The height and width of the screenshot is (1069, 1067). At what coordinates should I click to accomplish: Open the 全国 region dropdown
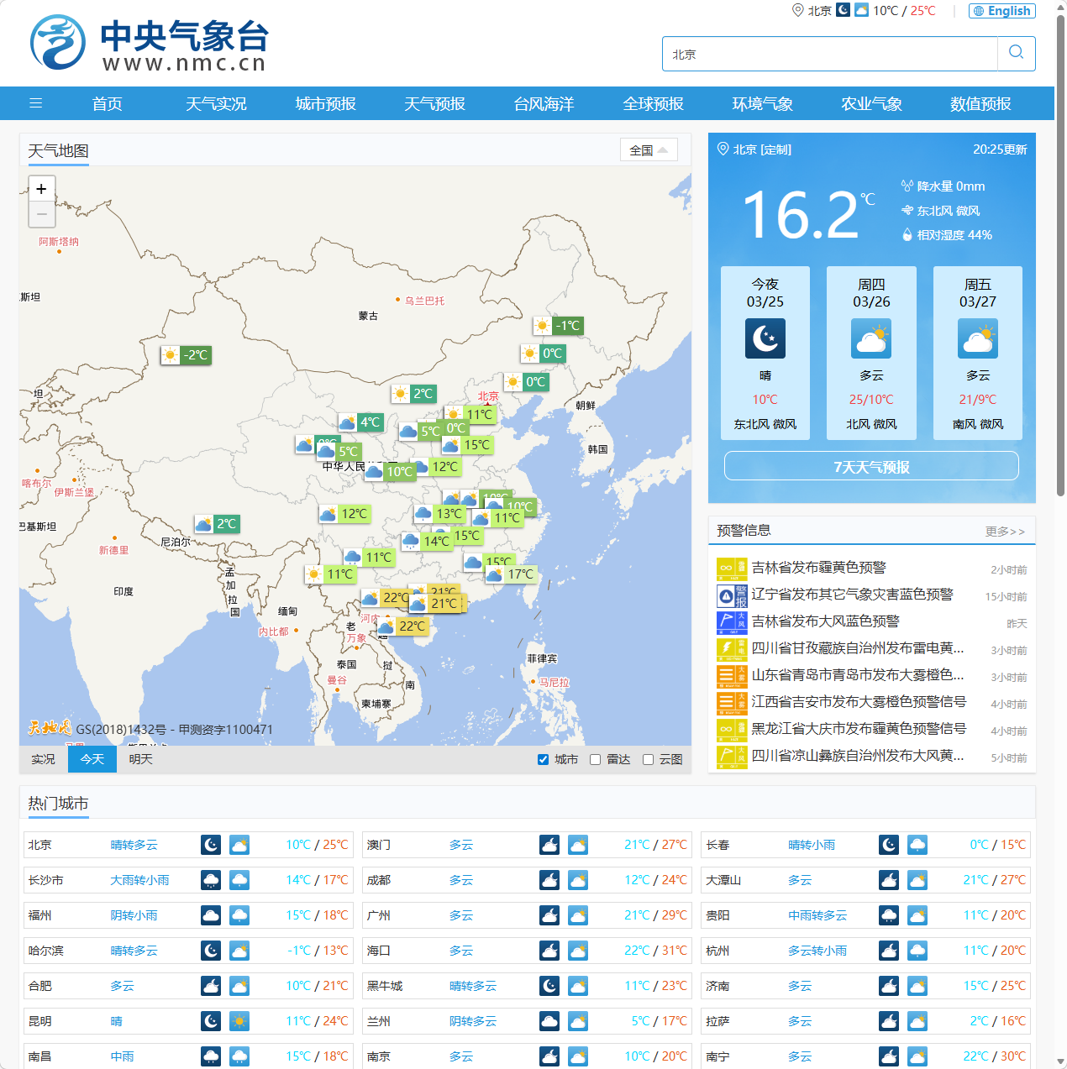[x=648, y=149]
